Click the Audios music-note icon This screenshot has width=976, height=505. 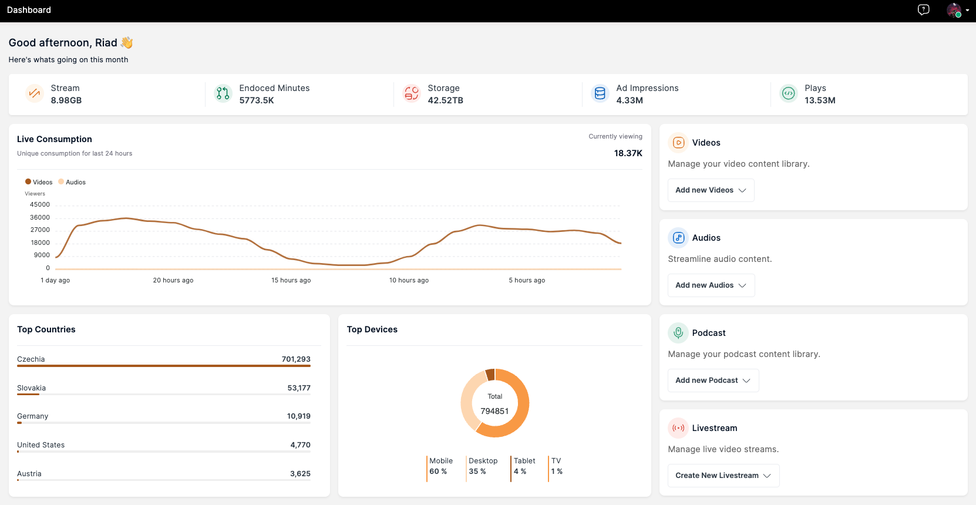point(678,238)
